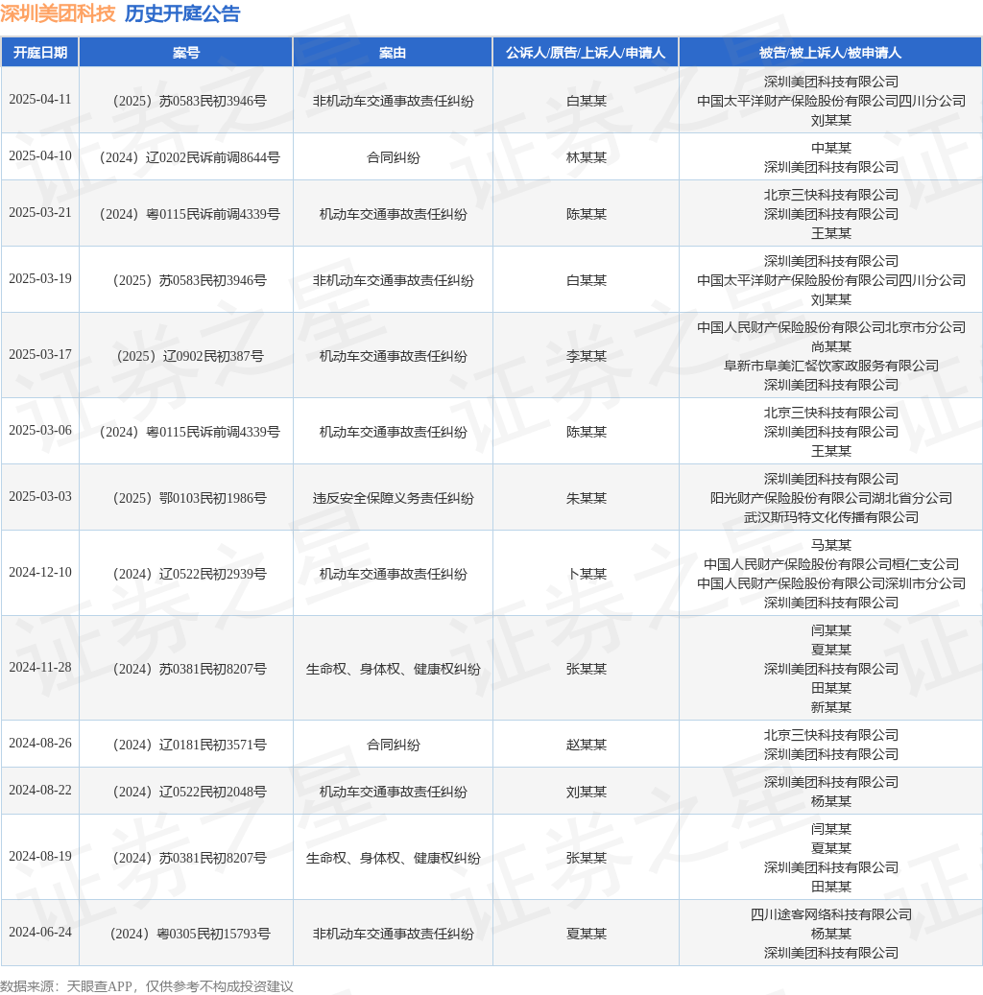Click 生命权、身体权、健康权纠纷 in 2024-08-19 row
The width and height of the screenshot is (983, 995).
coord(393,858)
